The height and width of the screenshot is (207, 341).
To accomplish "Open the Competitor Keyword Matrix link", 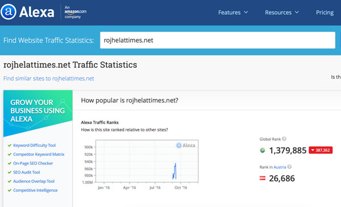I will 39,154.
